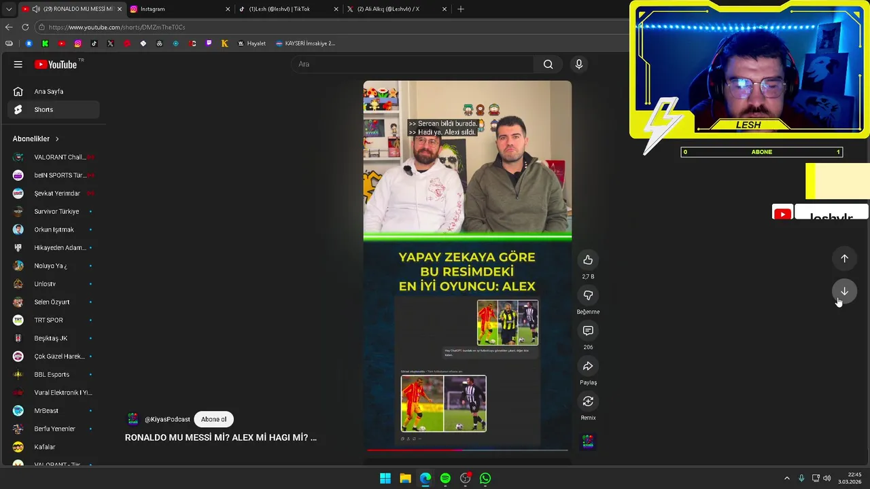Go to Ana Sayfa in sidebar
Viewport: 870px width, 489px height.
(53, 91)
